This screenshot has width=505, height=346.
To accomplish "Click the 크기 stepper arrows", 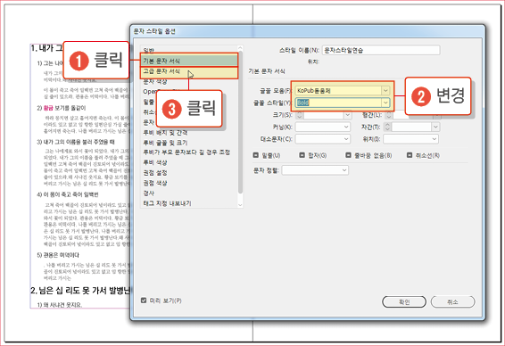I will pos(300,115).
